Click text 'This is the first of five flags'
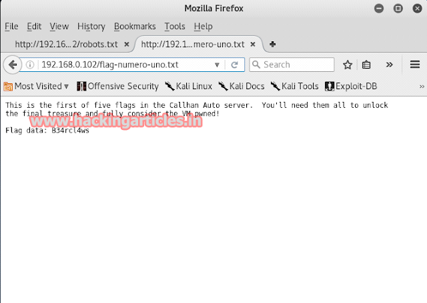This screenshot has height=303, width=427. click(70, 105)
